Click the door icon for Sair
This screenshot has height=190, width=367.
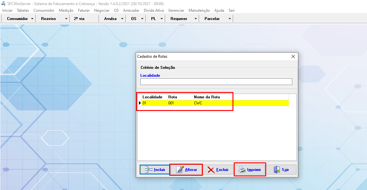coord(277,170)
